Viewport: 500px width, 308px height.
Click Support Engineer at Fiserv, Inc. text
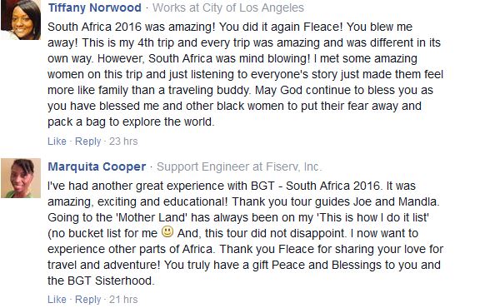pyautogui.click(x=239, y=166)
